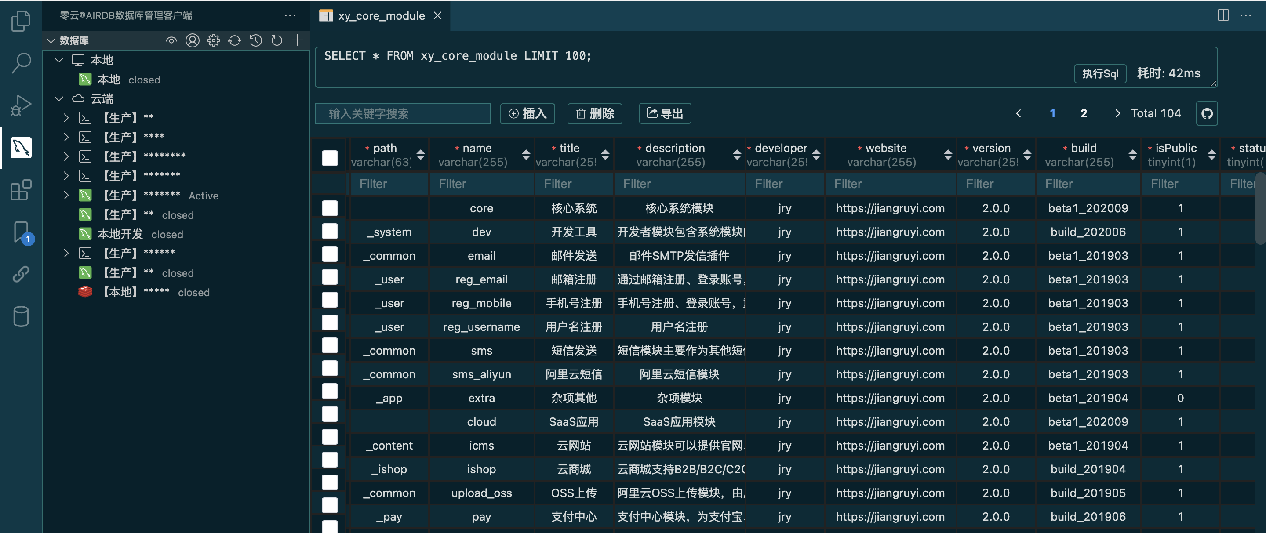Open the database cylinder icon in sidebar
This screenshot has height=533, width=1266.
[21, 316]
